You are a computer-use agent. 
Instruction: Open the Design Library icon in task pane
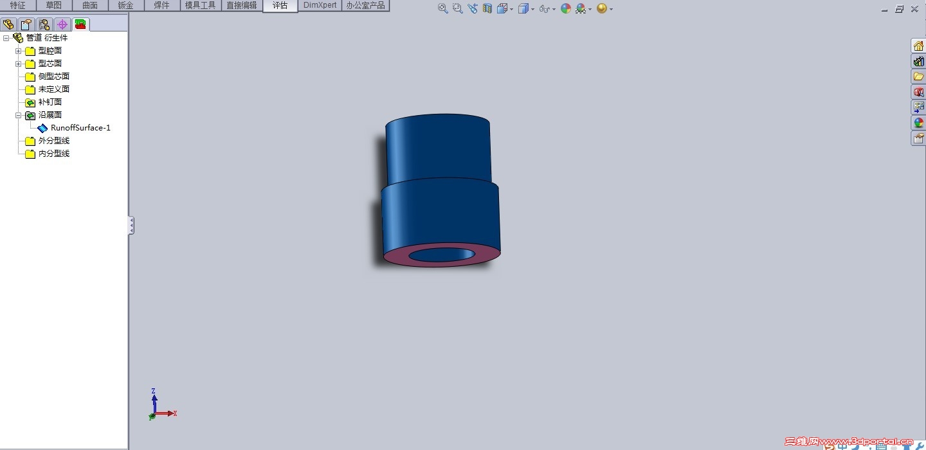pos(918,61)
